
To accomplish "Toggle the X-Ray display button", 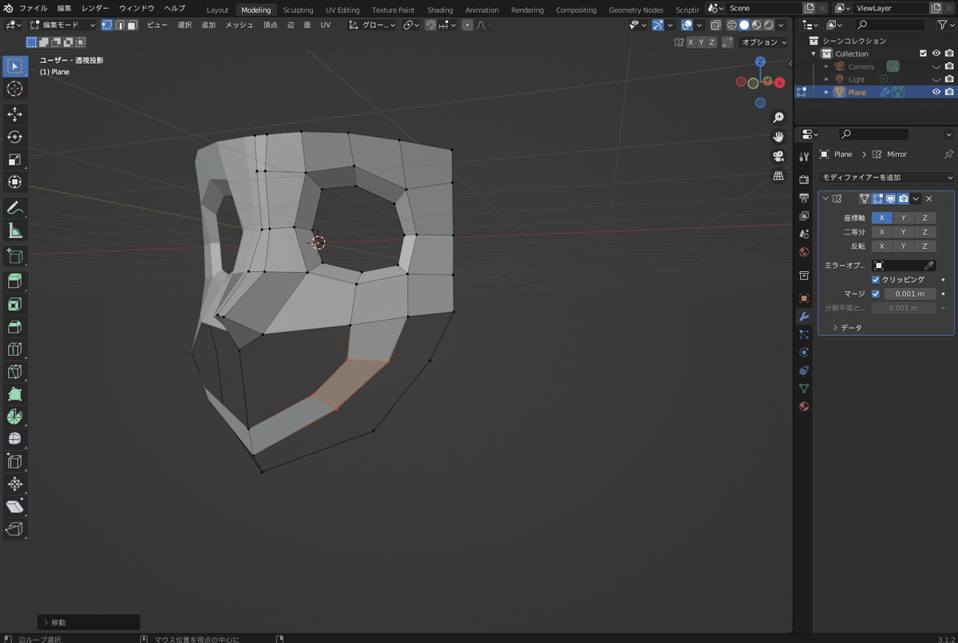I will (x=715, y=25).
